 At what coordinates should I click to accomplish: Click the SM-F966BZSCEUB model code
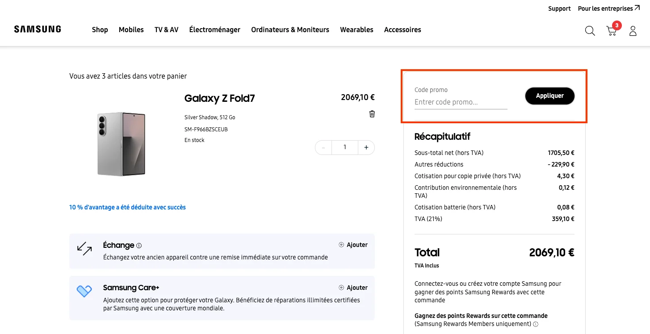[x=206, y=129]
